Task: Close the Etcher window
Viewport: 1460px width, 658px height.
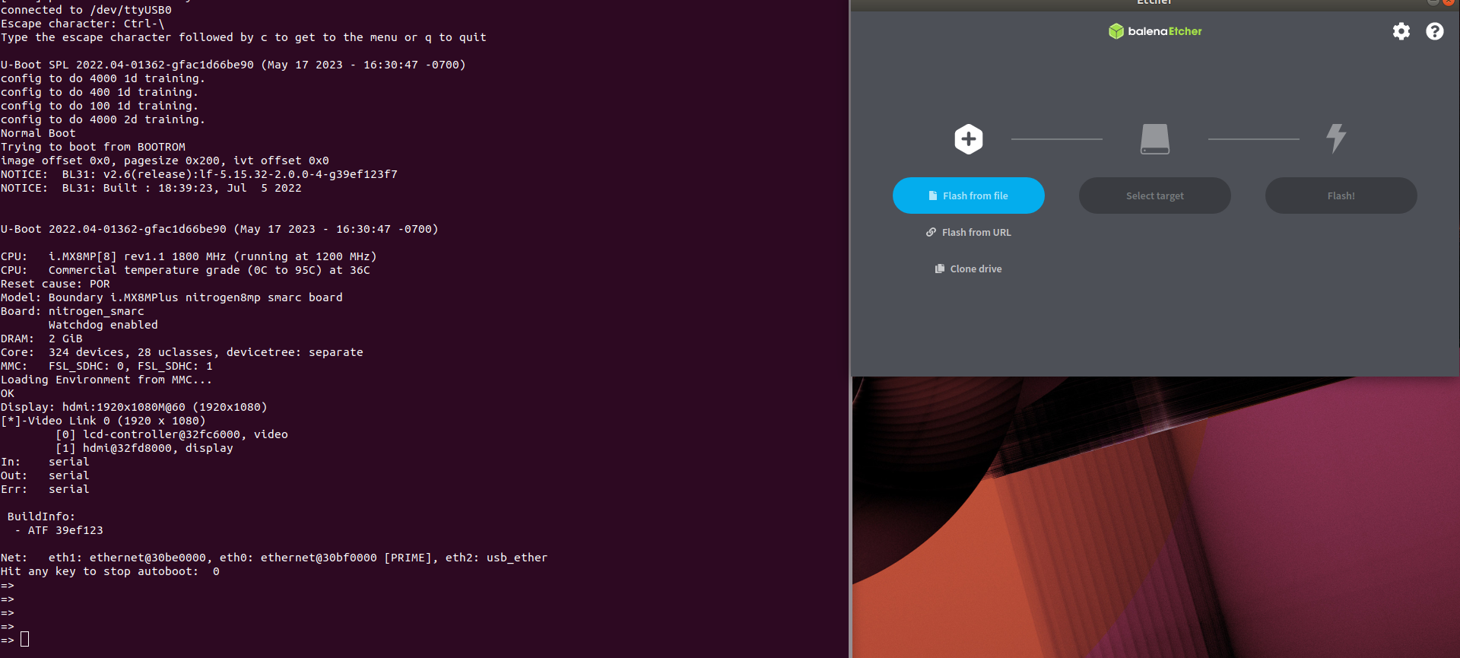Action: pyautogui.click(x=1449, y=2)
